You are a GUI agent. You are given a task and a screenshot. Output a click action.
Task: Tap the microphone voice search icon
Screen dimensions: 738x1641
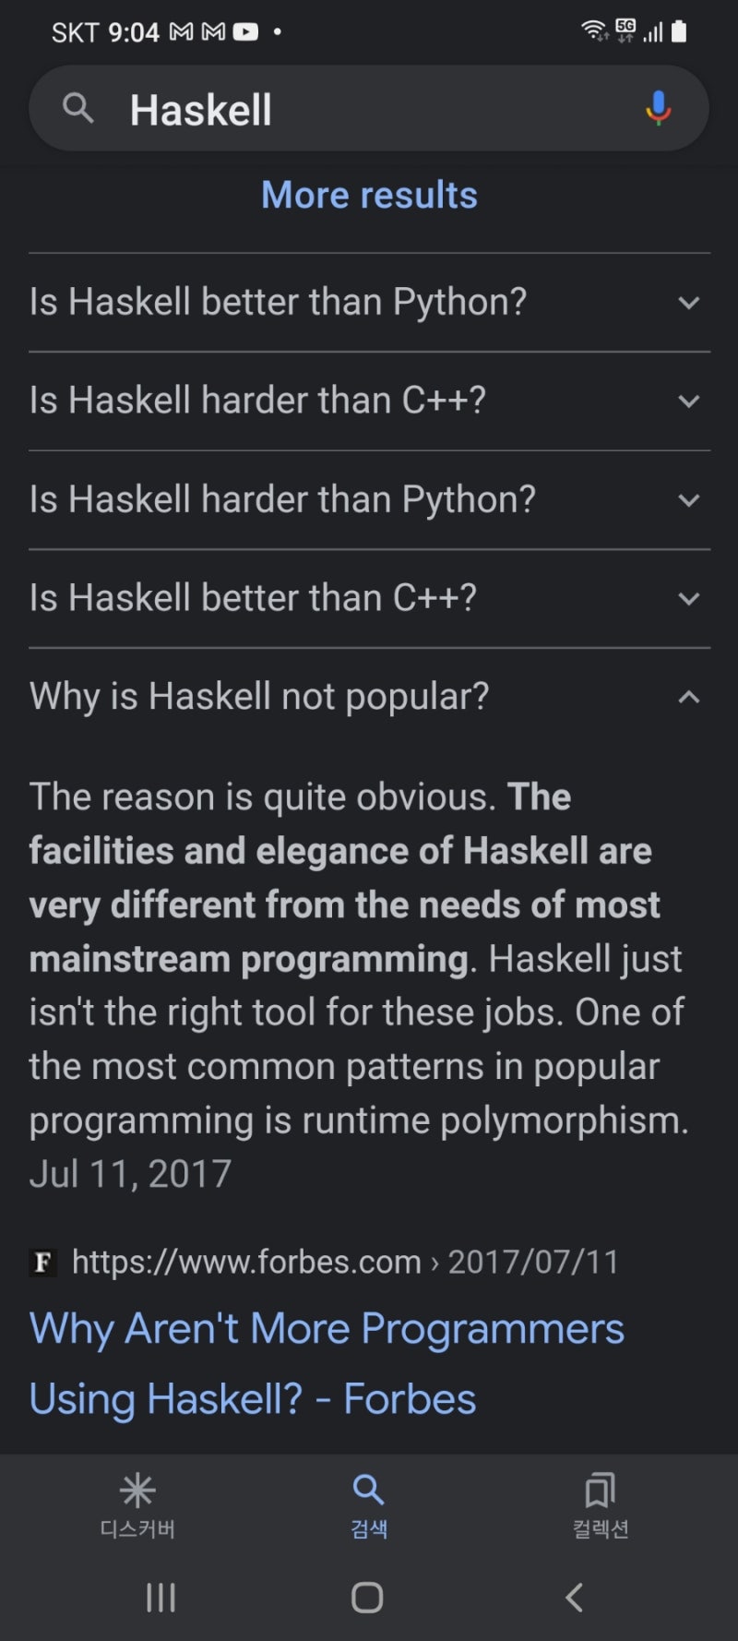658,109
